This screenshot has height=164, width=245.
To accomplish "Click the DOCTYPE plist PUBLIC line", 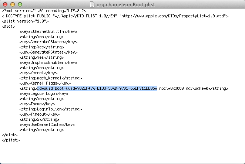I will (x=115, y=16).
